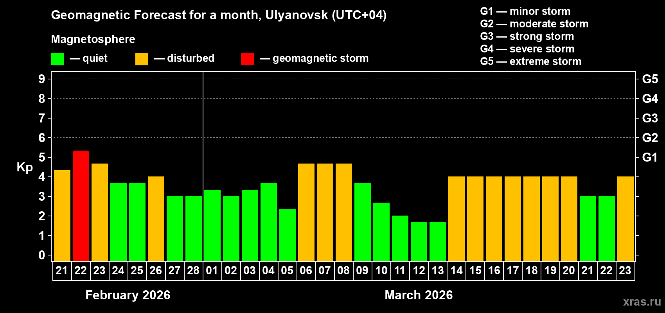Click the Kp value 0 on the axis
The image size is (665, 313).
(42, 255)
